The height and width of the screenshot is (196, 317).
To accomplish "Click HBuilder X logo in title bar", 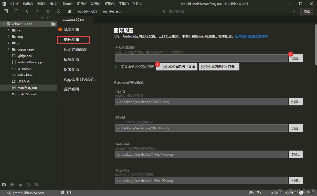I will 4,4.
